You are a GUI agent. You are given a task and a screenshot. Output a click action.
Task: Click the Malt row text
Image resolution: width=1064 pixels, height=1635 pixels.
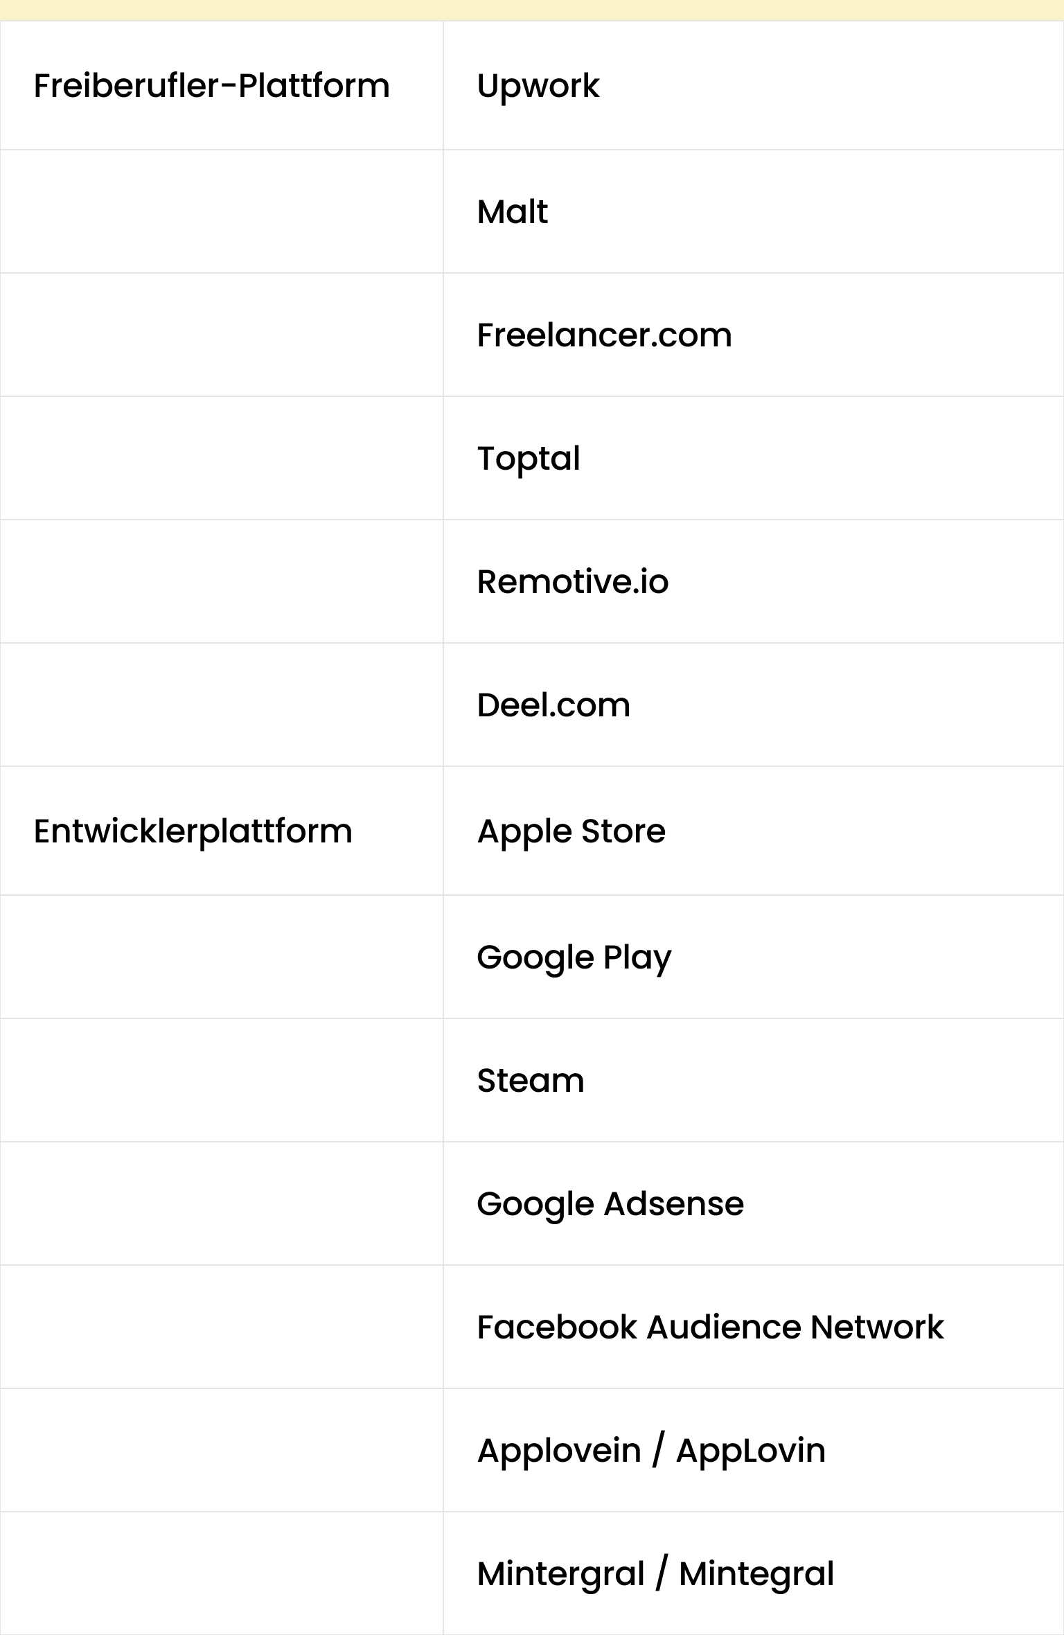point(513,211)
